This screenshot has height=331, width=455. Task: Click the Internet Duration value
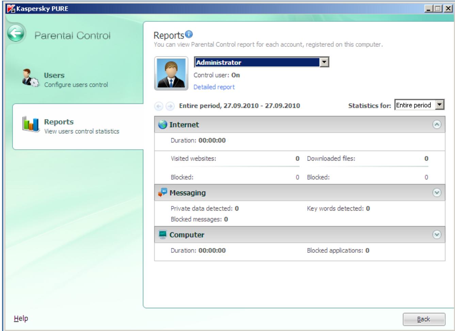pos(212,140)
